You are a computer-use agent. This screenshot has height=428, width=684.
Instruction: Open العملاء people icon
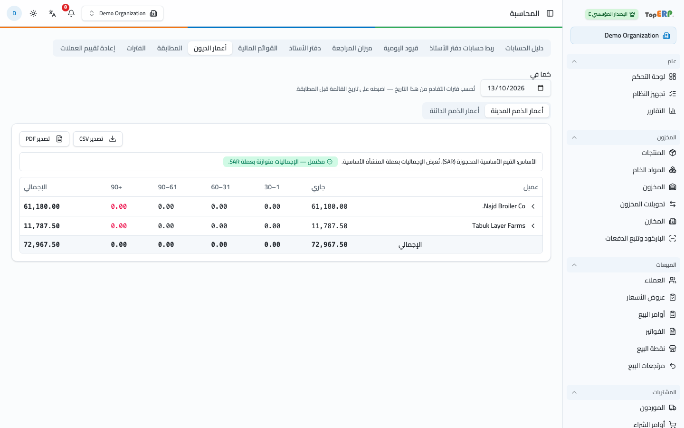tap(673, 280)
